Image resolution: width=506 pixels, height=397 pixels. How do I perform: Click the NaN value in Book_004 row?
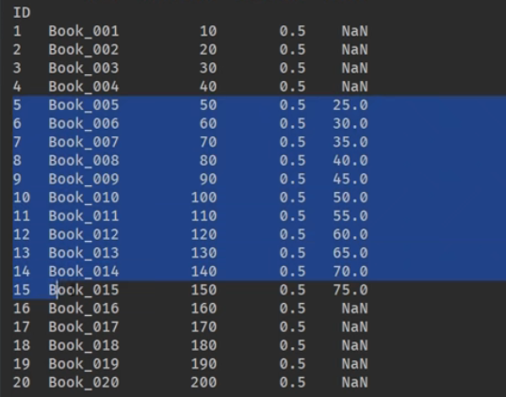(354, 87)
